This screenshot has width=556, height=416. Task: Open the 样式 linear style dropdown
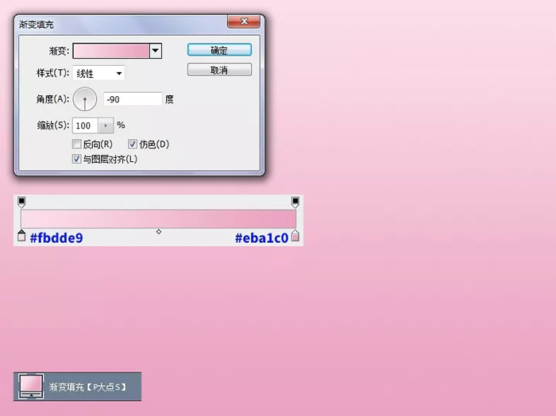click(98, 73)
